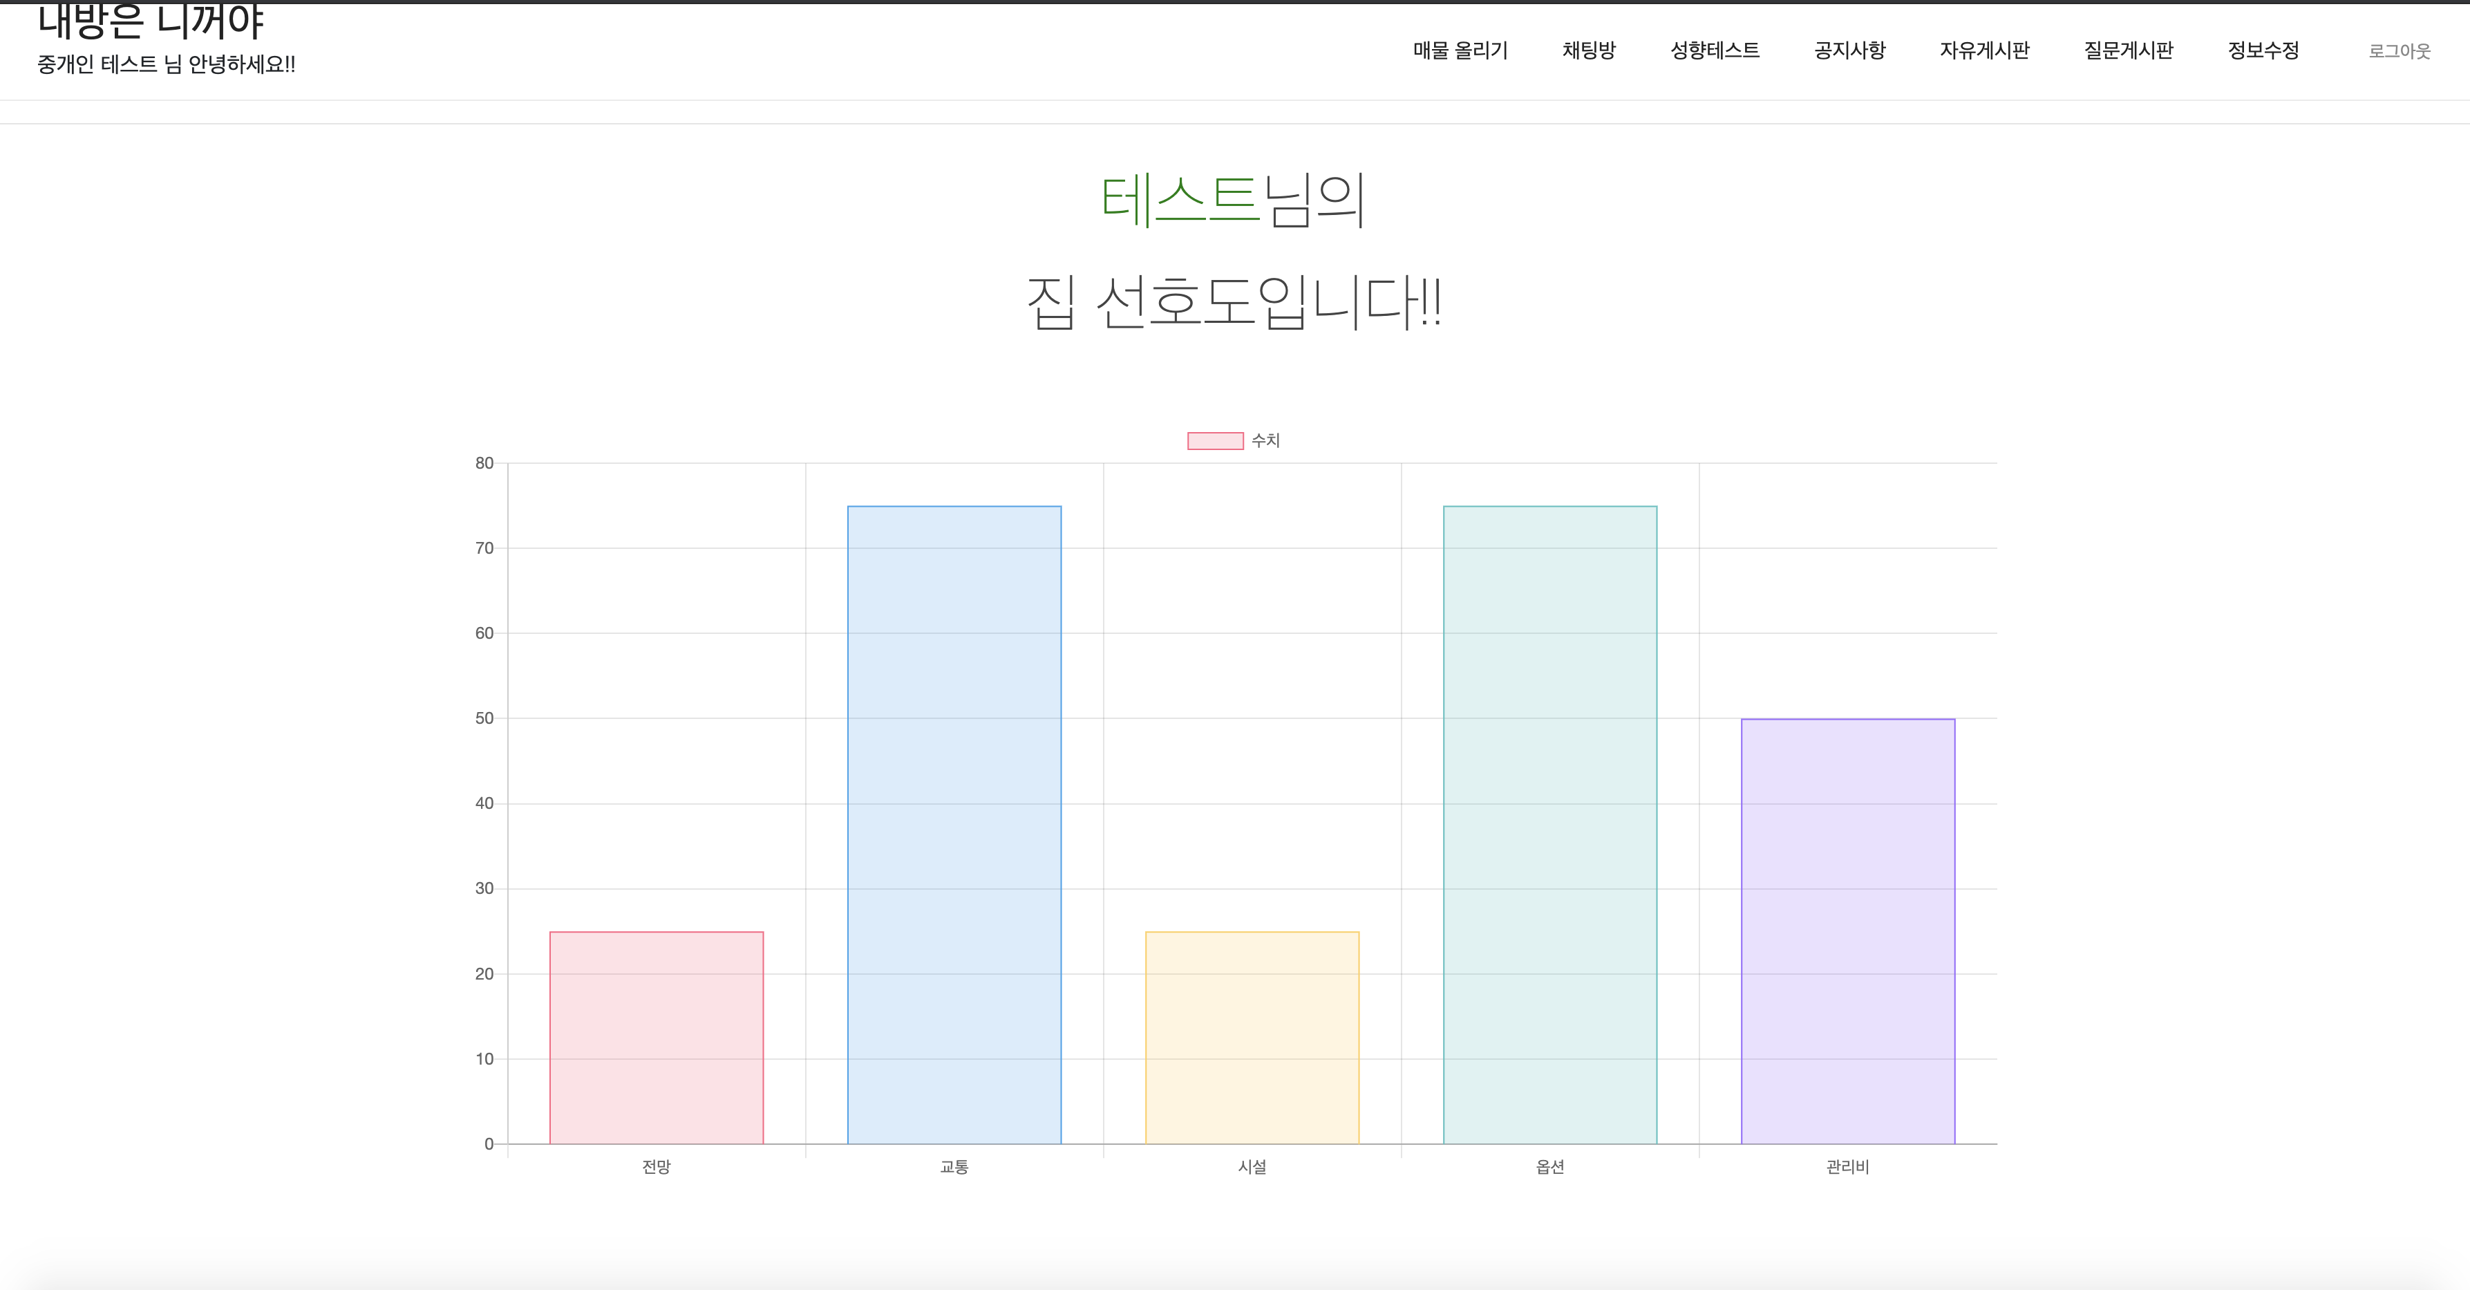Click the 관리비 x-axis label
Screen dimensions: 2470x1290
tap(1847, 1166)
